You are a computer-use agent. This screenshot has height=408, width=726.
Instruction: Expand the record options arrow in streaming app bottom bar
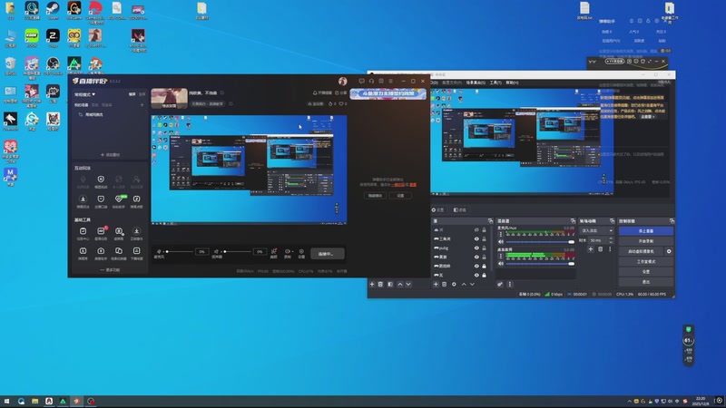[x=290, y=252]
